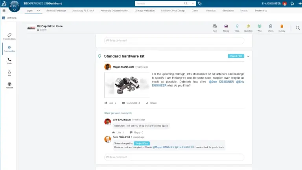Create a new Idea
The height and width of the screenshot is (170, 302).
point(237,28)
